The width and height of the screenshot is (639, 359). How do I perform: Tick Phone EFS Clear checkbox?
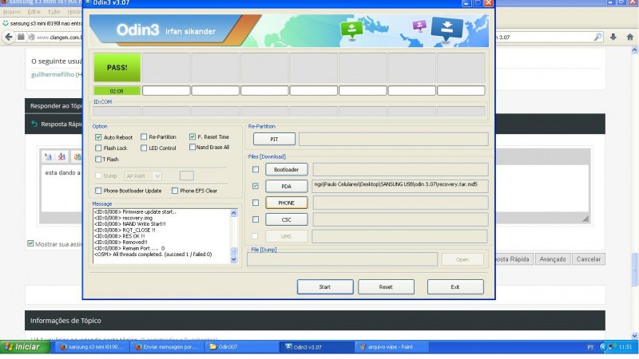[x=175, y=191]
